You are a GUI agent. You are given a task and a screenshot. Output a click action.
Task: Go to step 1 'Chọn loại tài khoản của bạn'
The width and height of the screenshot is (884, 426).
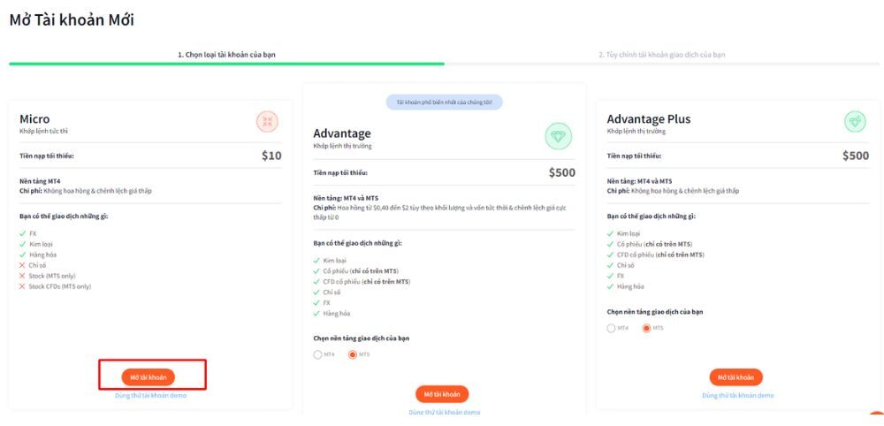[225, 55]
